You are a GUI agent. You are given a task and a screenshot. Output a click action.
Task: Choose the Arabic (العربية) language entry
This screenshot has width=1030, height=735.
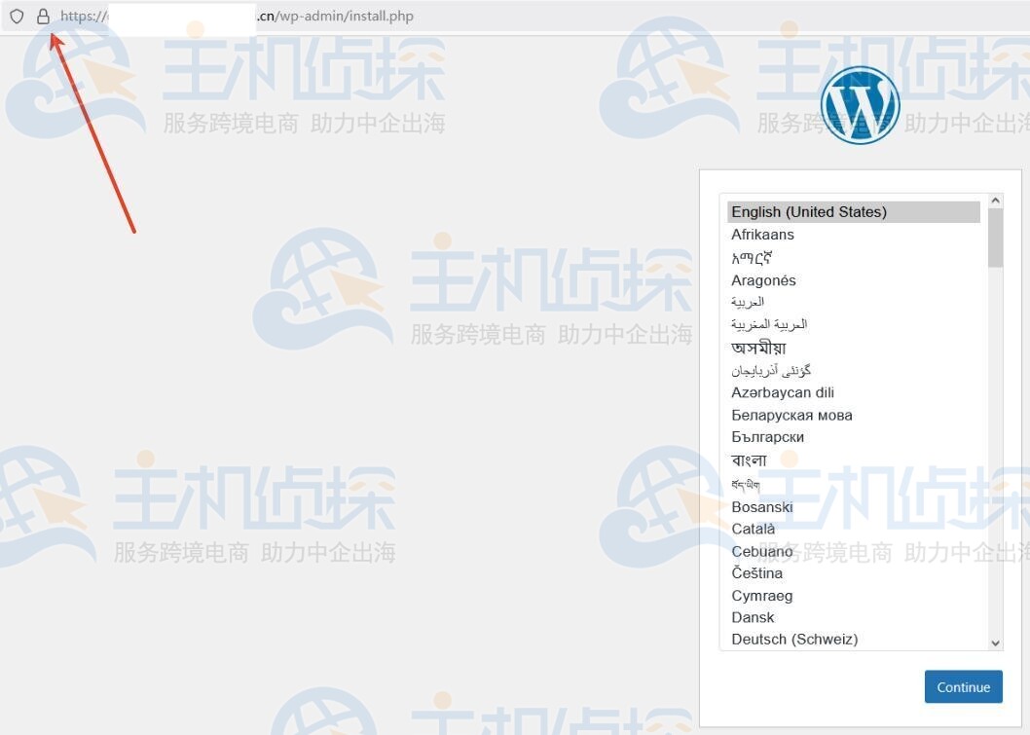[748, 302]
